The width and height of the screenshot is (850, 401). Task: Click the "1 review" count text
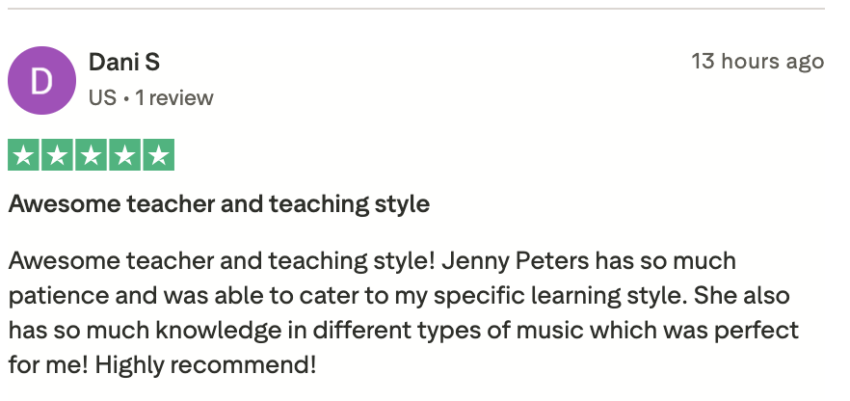[174, 97]
